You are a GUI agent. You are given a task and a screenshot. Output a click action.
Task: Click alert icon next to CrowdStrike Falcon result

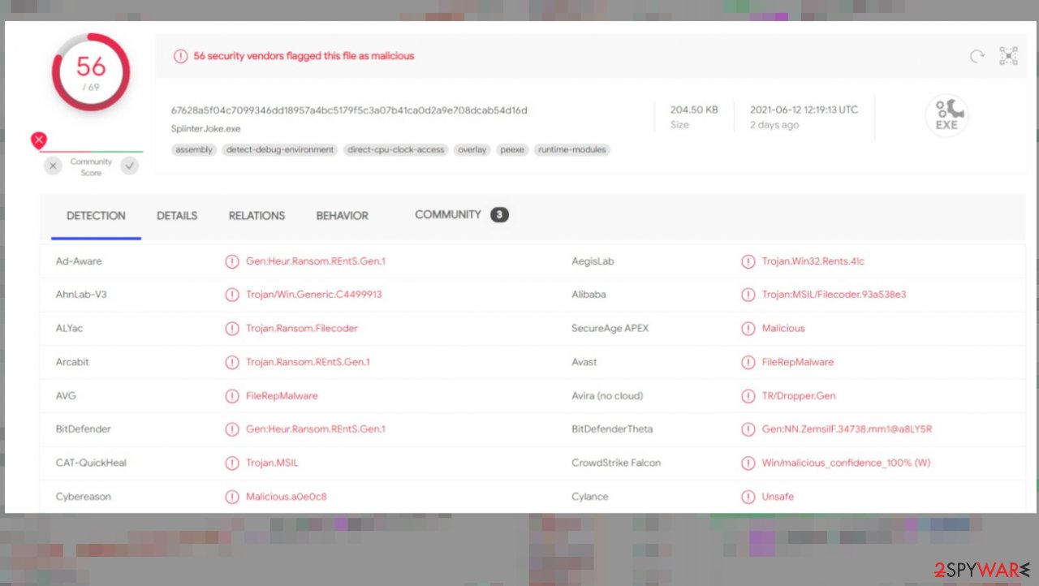(748, 463)
